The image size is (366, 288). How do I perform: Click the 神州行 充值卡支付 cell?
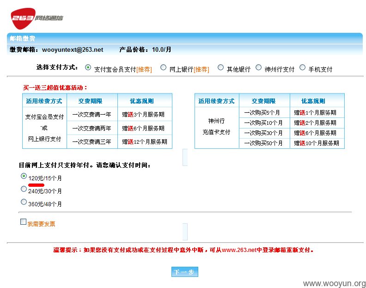coord(217,128)
